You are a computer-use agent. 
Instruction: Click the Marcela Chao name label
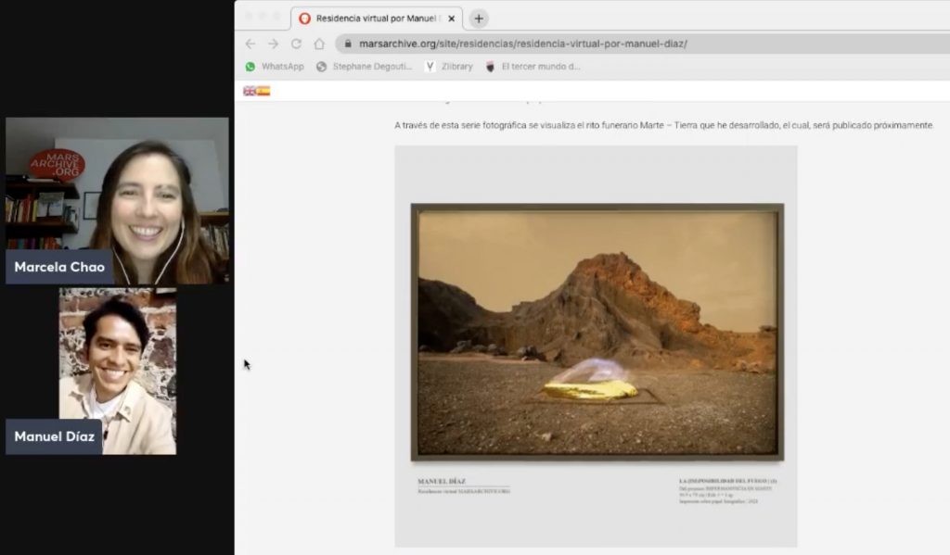(59, 267)
